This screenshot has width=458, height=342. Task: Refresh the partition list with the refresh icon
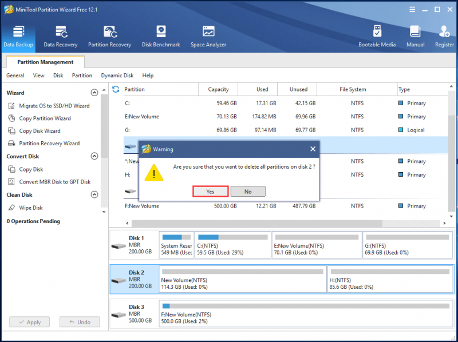pos(116,89)
